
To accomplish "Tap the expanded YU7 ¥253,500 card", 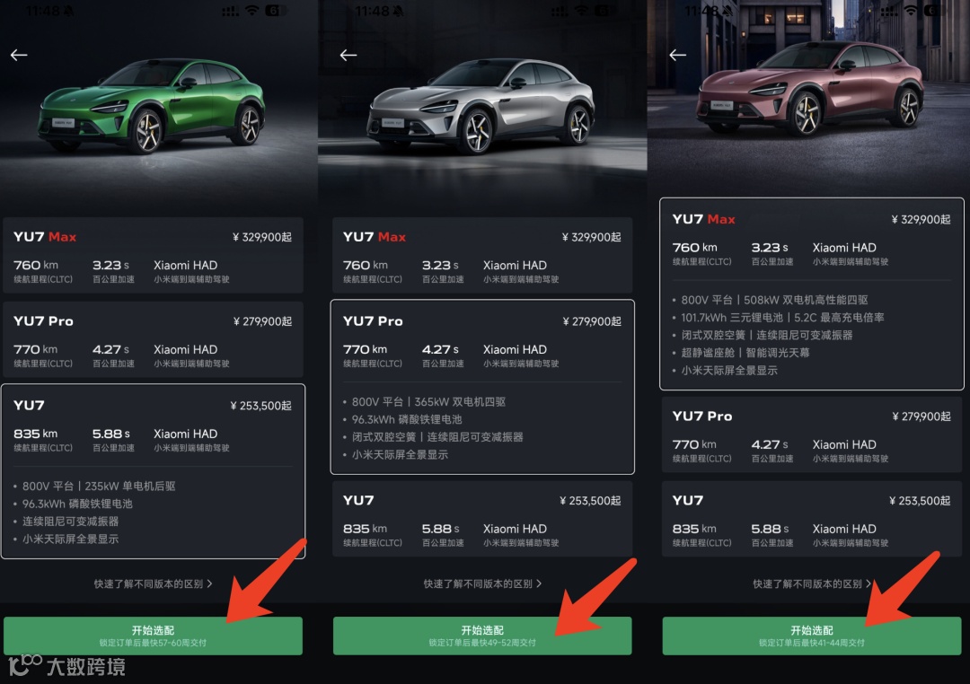I will coord(153,471).
